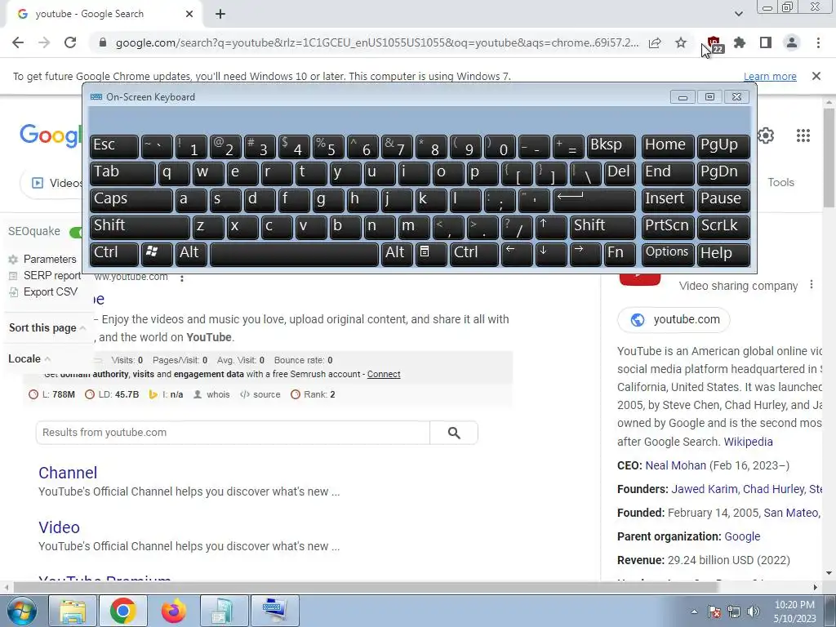
Task: Open SEOquake SERP report item
Action: point(45,276)
